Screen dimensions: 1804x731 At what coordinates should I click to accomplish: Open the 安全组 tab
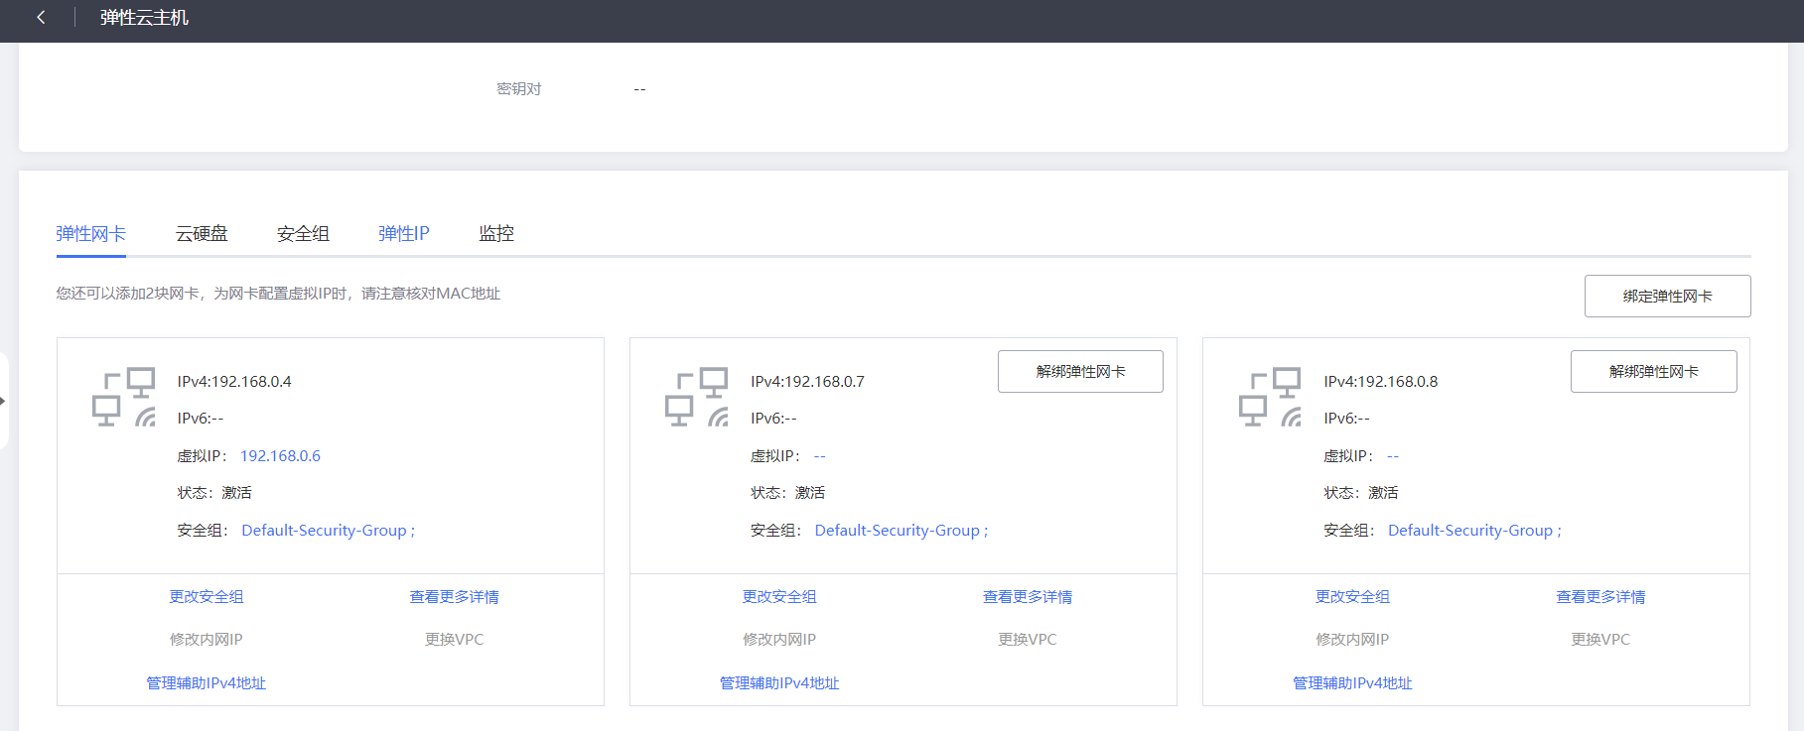[x=303, y=234]
